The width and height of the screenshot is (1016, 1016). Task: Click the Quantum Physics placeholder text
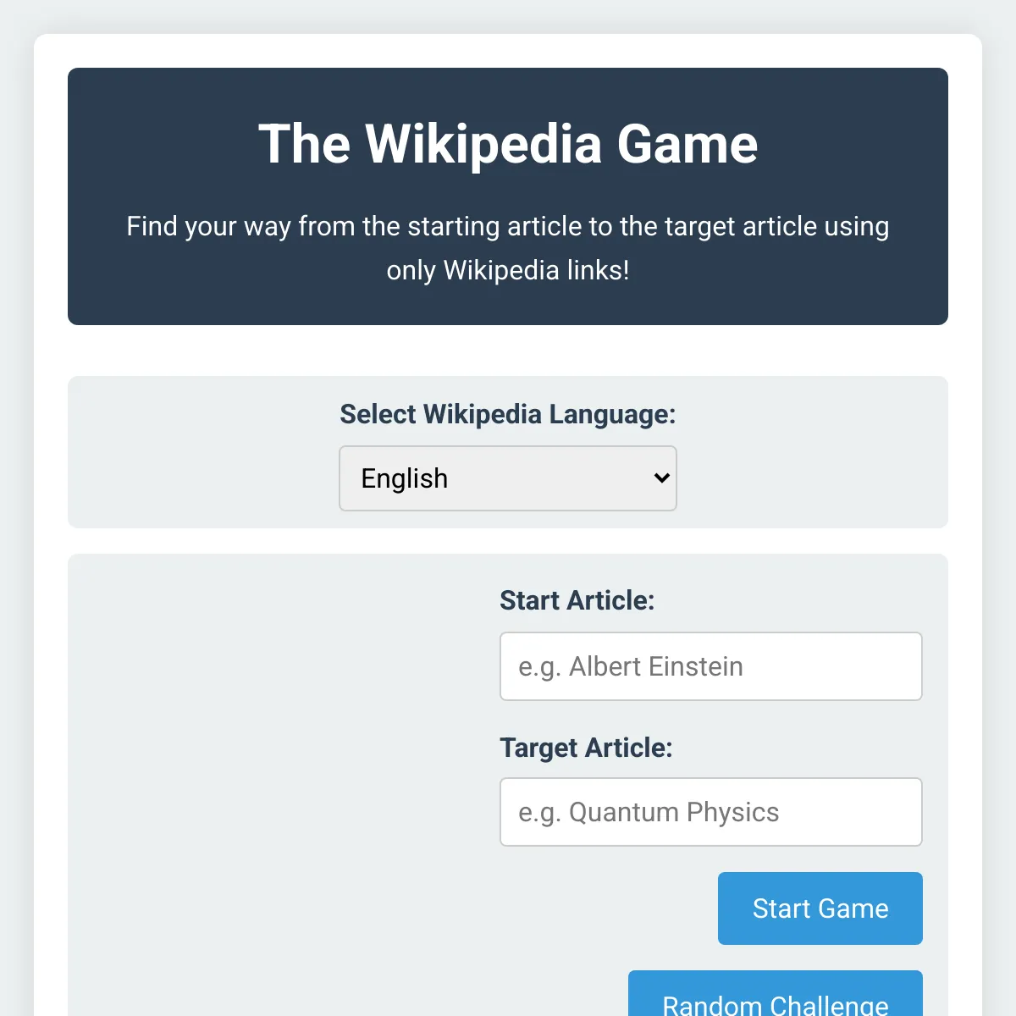(x=649, y=812)
